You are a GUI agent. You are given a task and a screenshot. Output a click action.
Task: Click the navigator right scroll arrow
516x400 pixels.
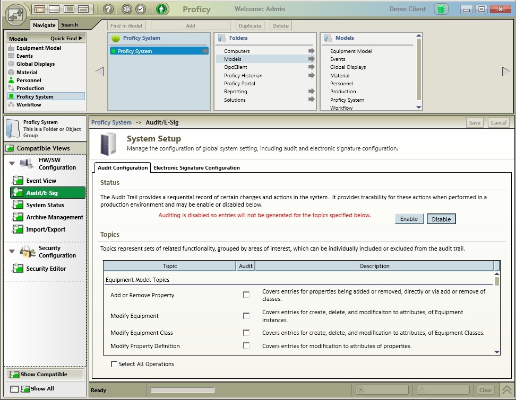pyautogui.click(x=506, y=72)
